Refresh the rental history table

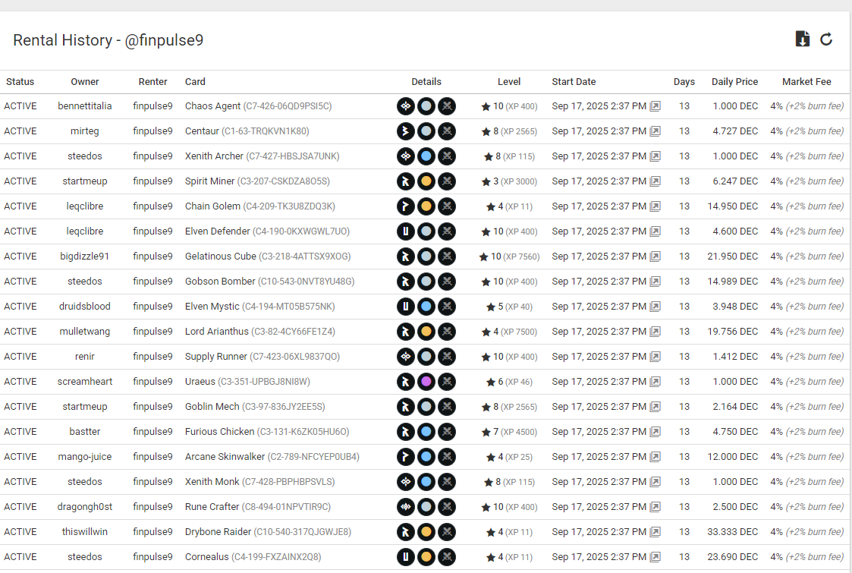826,39
